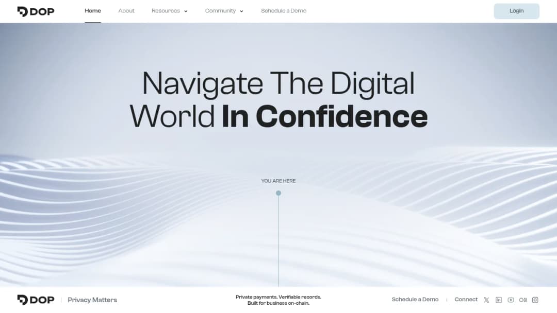557x313 pixels.
Task: Click the "Privacy Matters" footer text
Action: pyautogui.click(x=92, y=300)
